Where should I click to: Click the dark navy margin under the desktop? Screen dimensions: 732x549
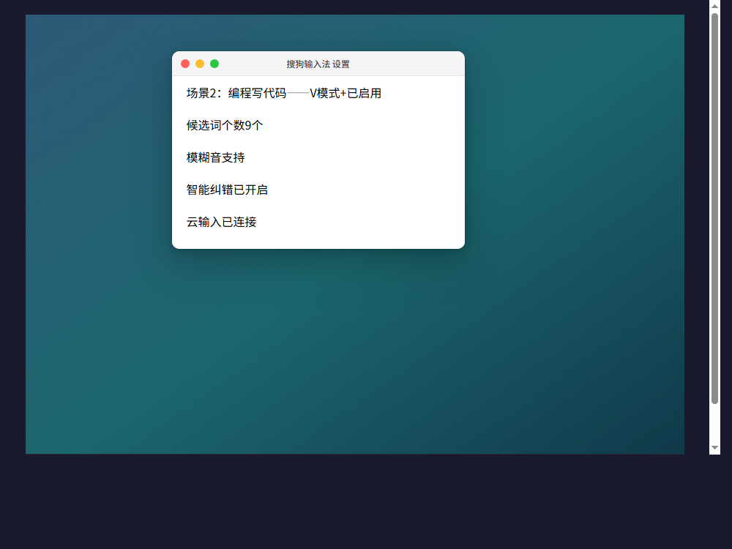pos(355,502)
